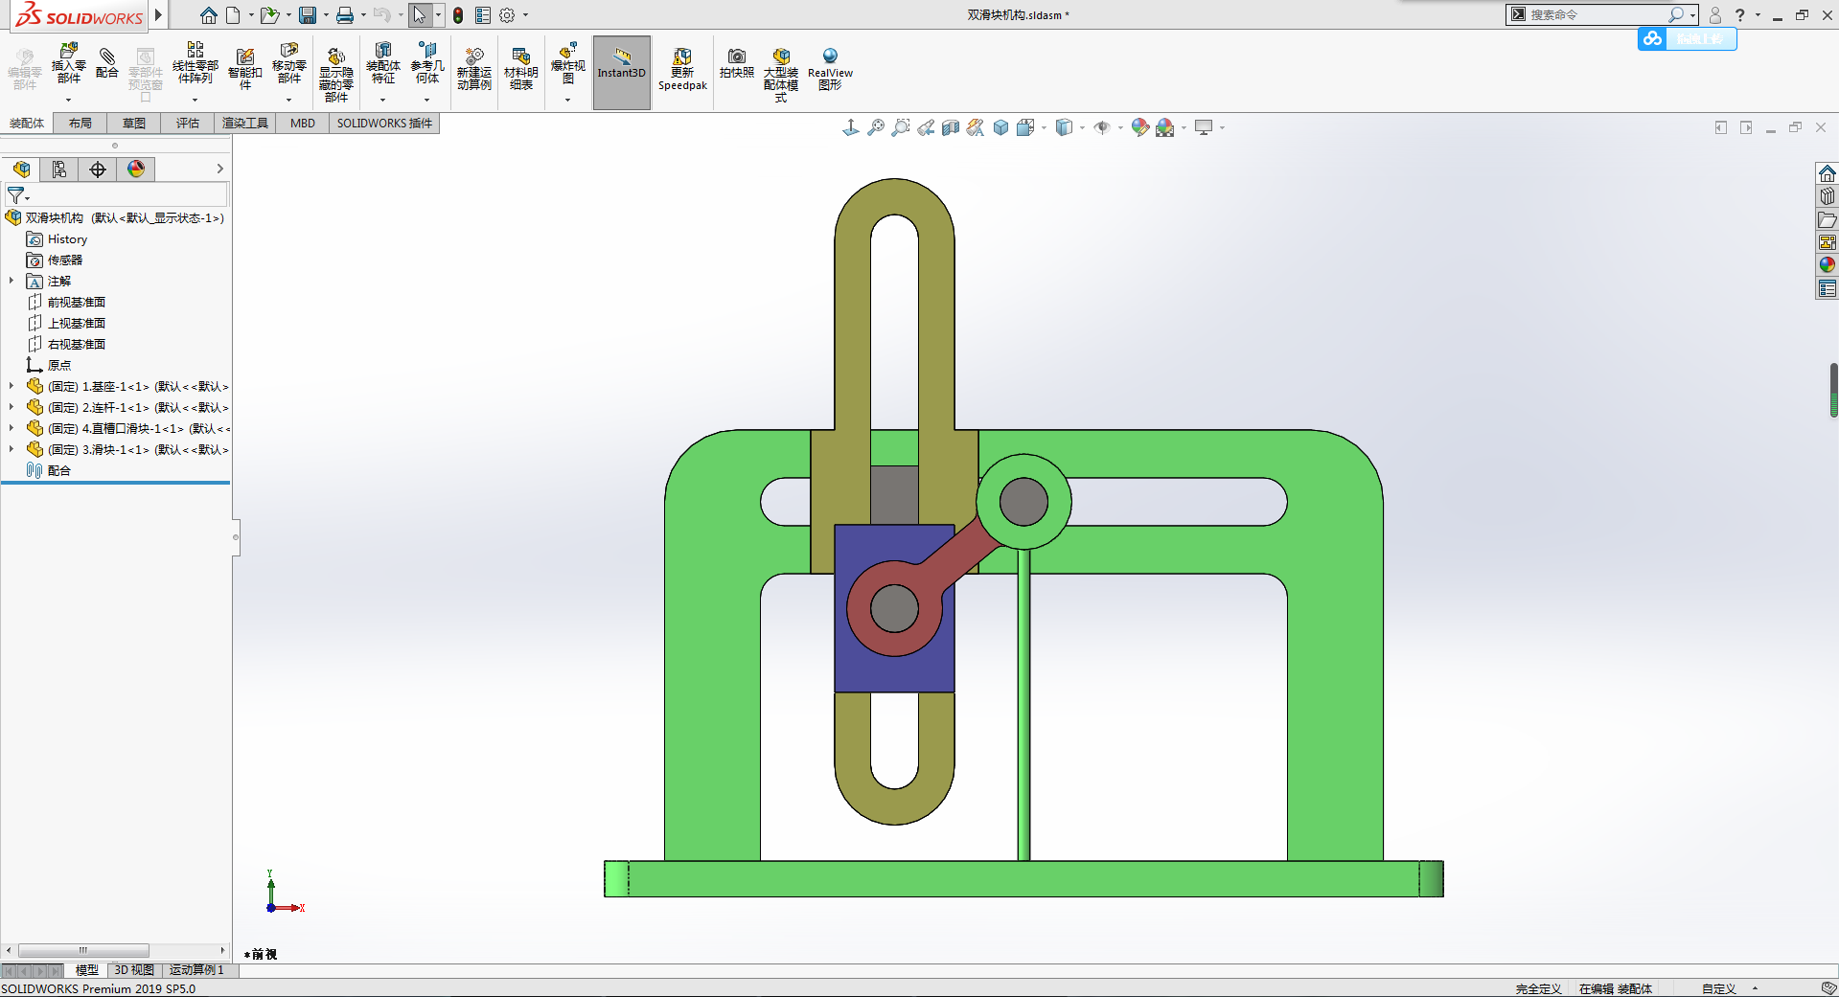
Task: Select the Move Component tool
Action: [288, 63]
